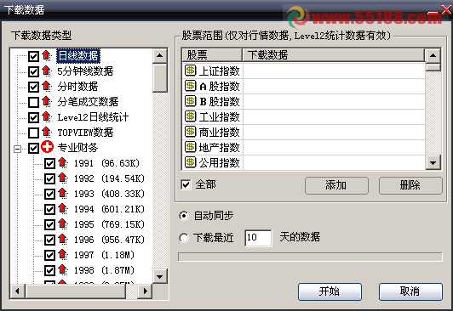Click the red cross icon beside 专业财务
Screen dimensions: 453x311
[47, 147]
